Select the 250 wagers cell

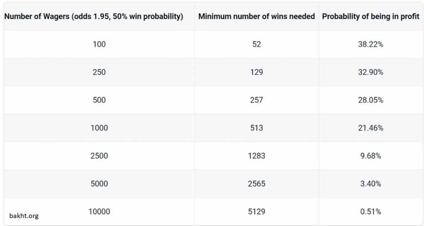(99, 72)
